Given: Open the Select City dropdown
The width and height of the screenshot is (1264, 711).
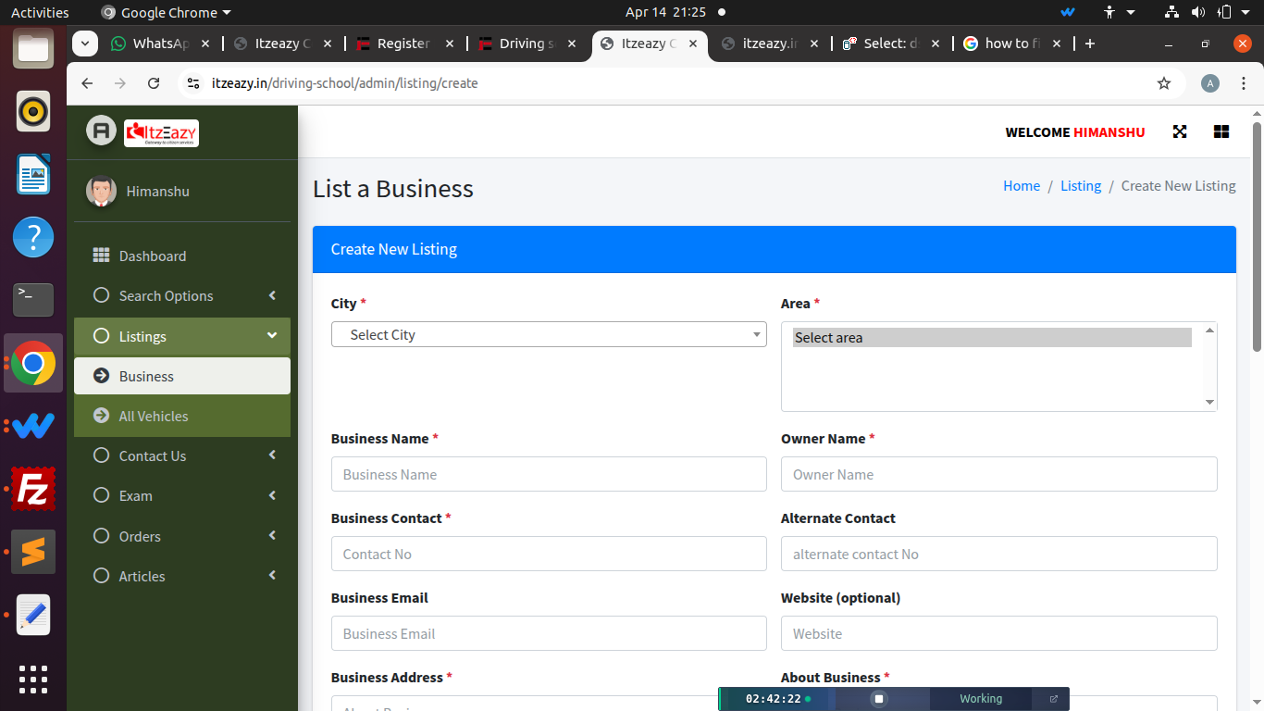Looking at the screenshot, I should (x=548, y=334).
